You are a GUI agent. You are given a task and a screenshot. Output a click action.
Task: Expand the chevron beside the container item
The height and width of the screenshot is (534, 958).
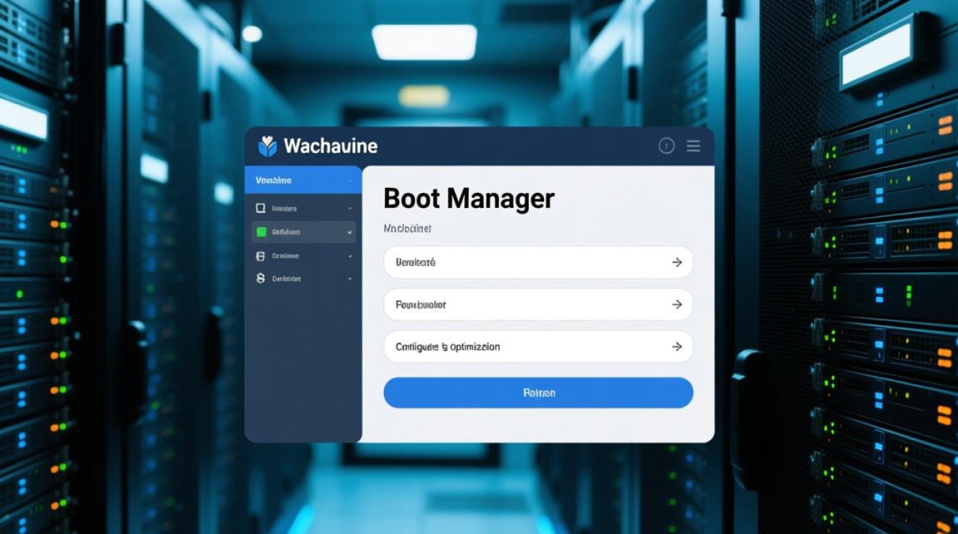349,255
